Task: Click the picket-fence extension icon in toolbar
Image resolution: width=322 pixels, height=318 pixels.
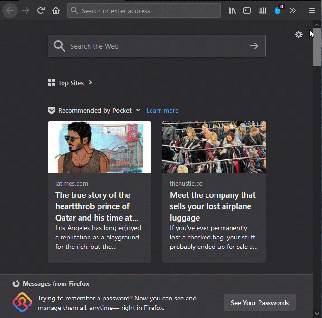Action: (x=262, y=10)
